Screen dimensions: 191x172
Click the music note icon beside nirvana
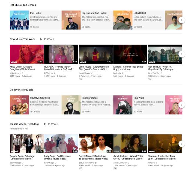pyautogui.click(x=156, y=163)
